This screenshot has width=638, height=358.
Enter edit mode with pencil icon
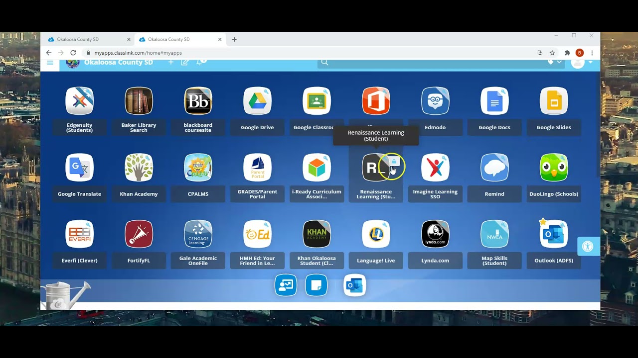coord(185,62)
